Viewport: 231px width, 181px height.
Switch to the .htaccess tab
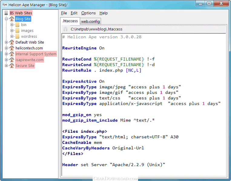point(70,21)
